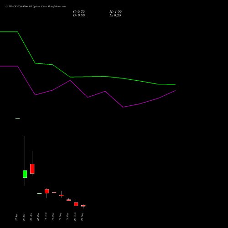This screenshot has height=228, width=228.
Task: Click the red candlestick for 20 May
Action: 76,204
